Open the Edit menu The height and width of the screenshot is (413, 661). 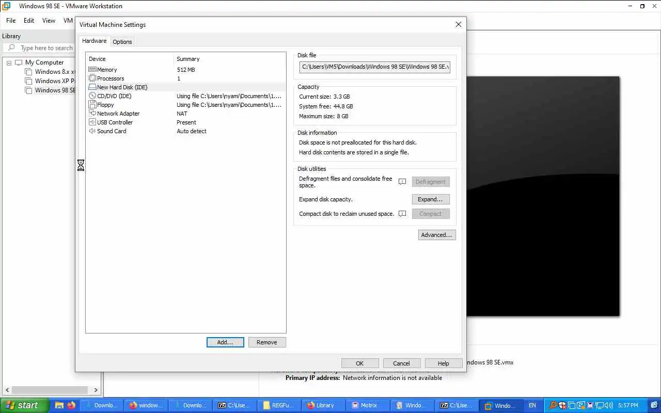point(29,21)
